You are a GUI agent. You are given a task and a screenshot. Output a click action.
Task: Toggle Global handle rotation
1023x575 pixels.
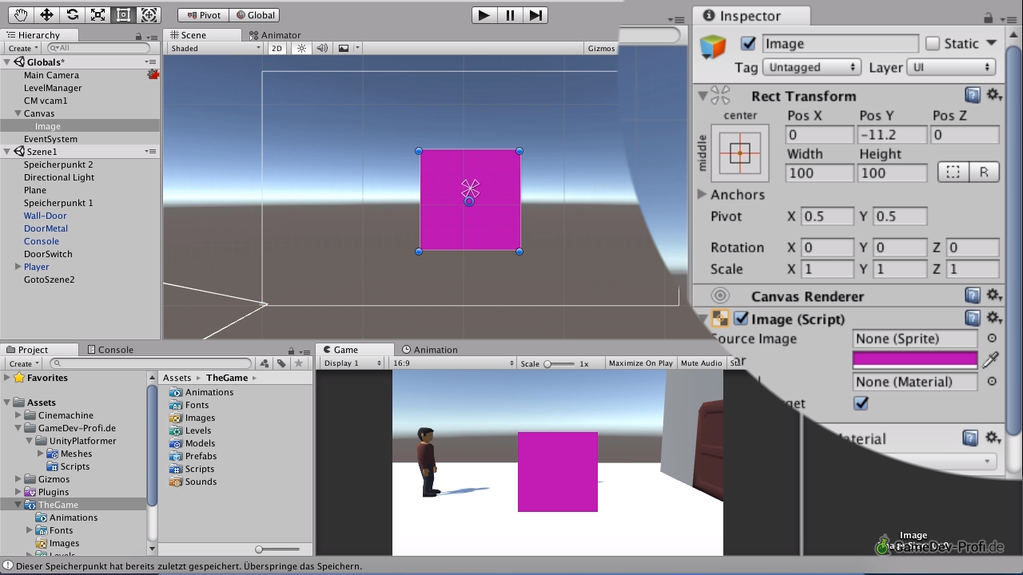[x=255, y=14]
